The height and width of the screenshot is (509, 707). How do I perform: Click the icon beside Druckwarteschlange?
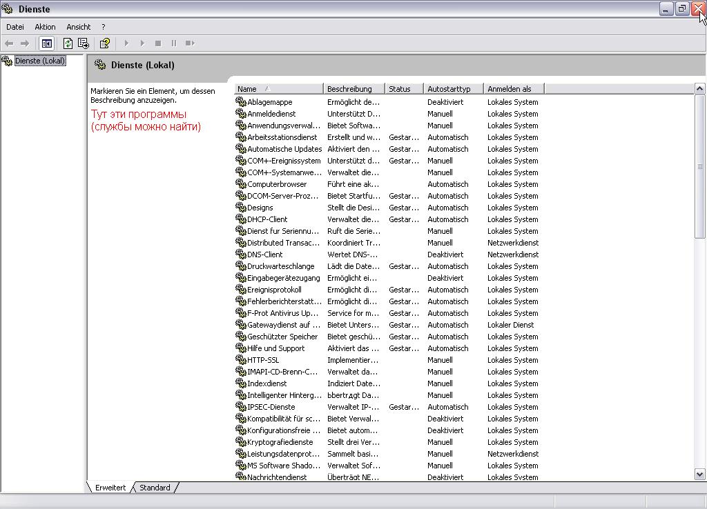(241, 266)
